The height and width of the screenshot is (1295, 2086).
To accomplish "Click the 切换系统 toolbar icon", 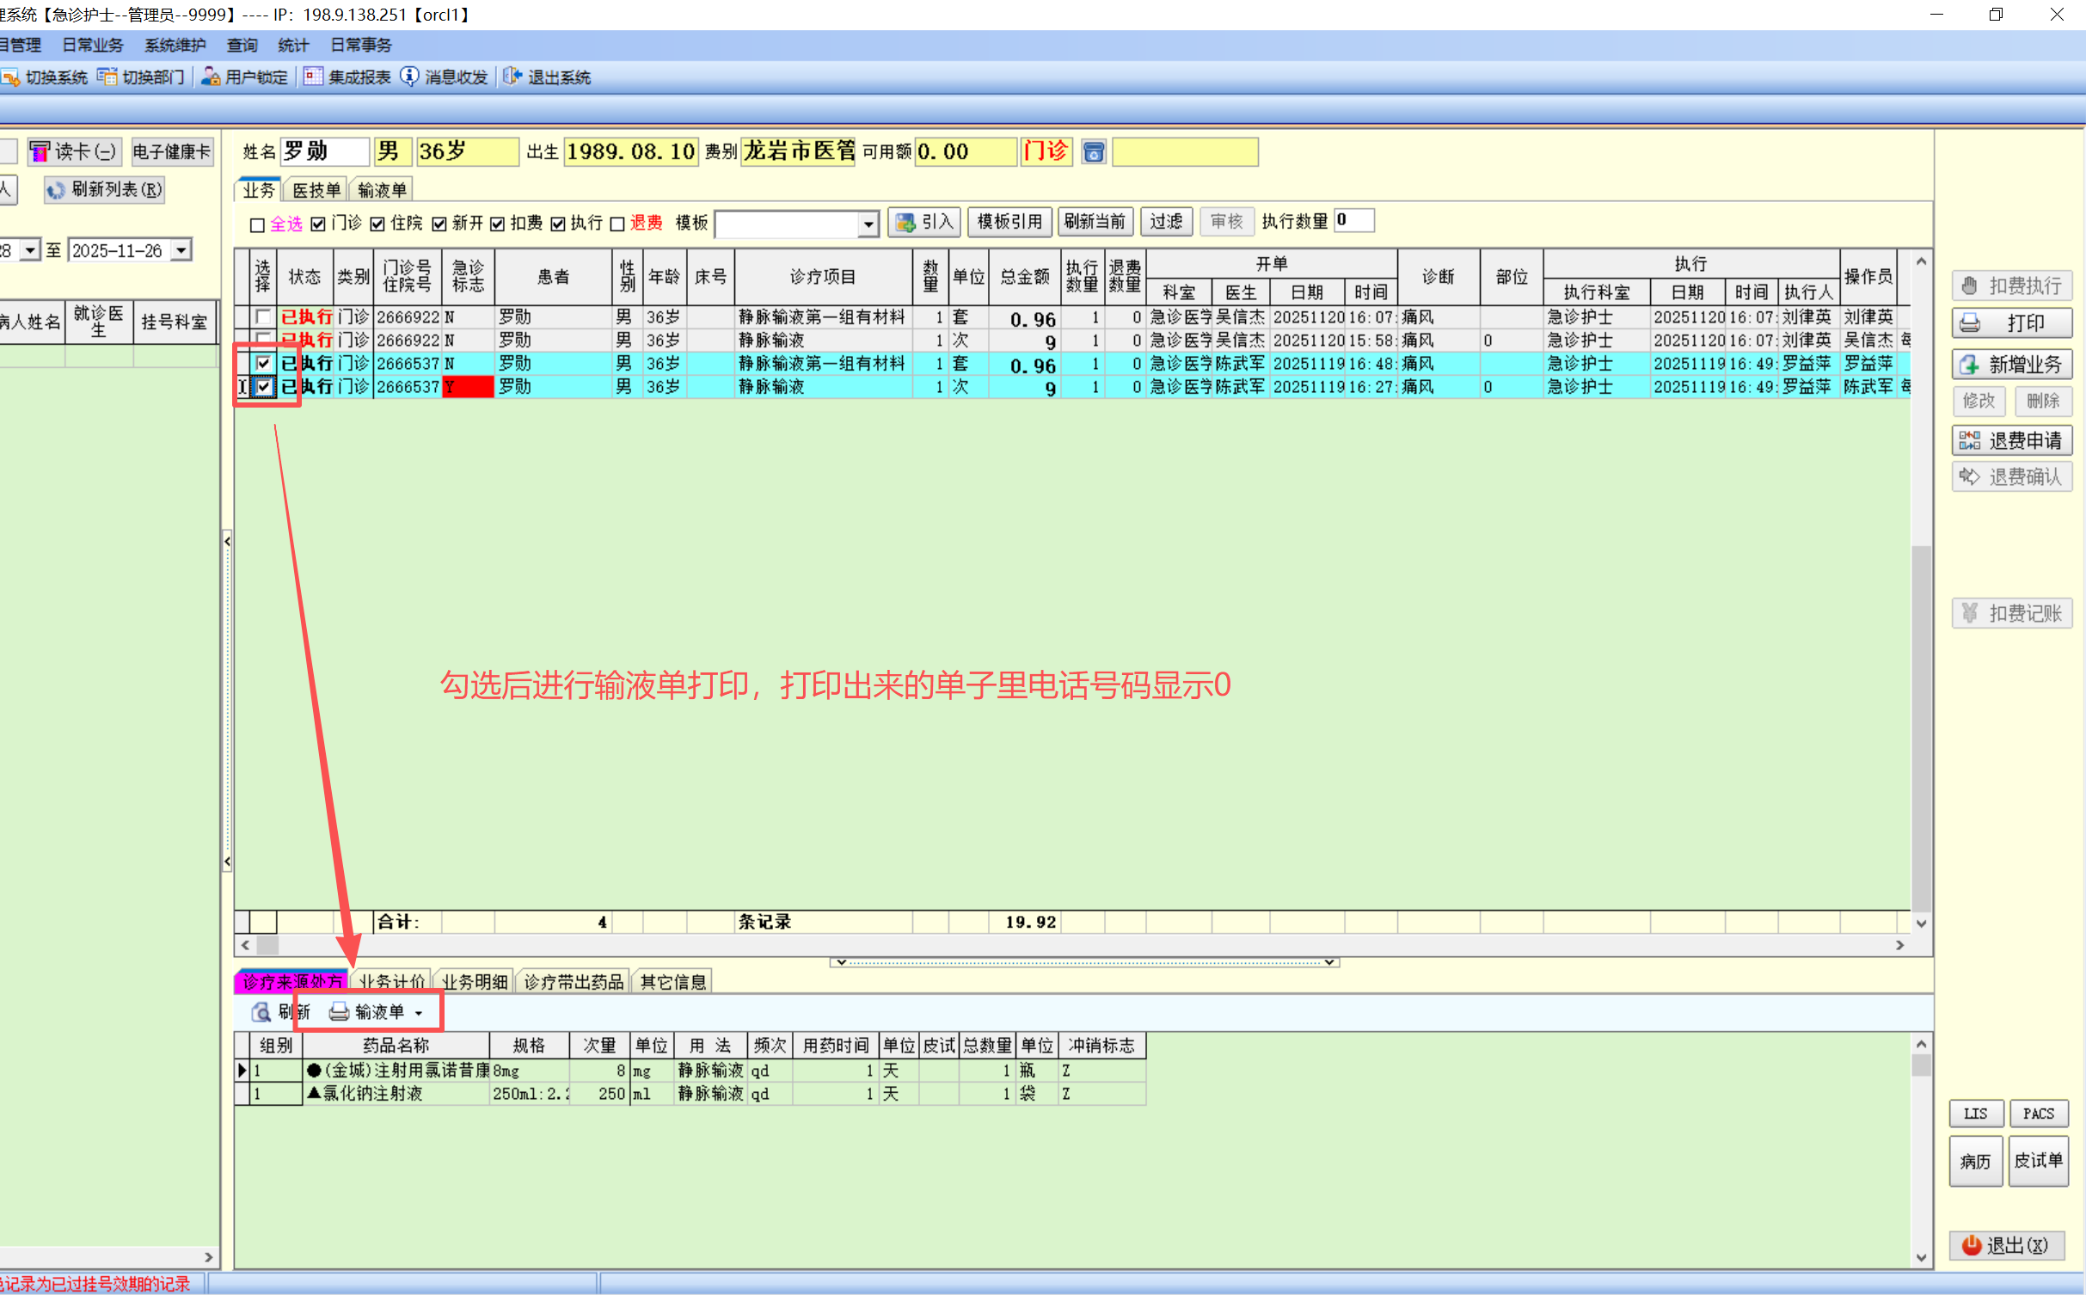I will pos(10,77).
